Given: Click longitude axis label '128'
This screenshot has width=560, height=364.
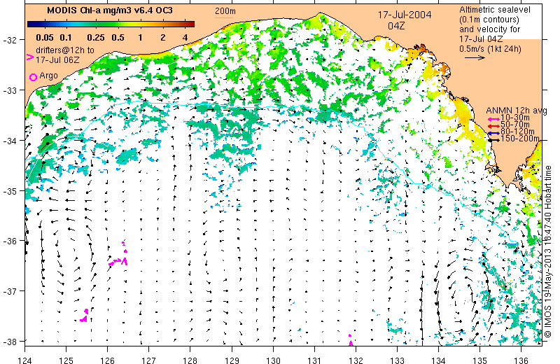Looking at the screenshot, I should (x=190, y=360).
